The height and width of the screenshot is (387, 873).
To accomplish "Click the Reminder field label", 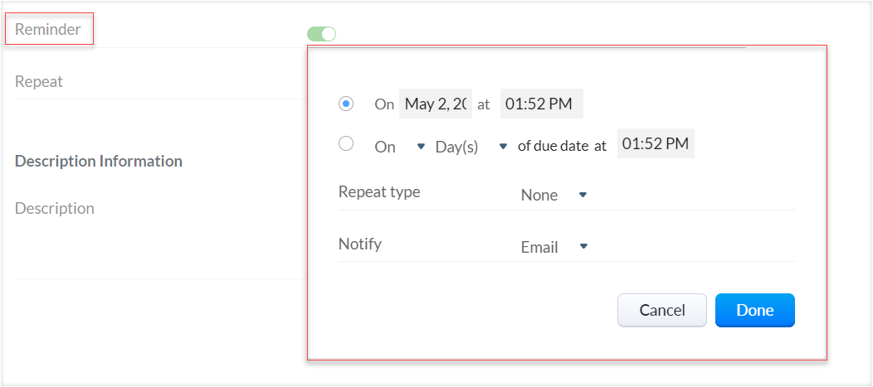I will (x=48, y=30).
